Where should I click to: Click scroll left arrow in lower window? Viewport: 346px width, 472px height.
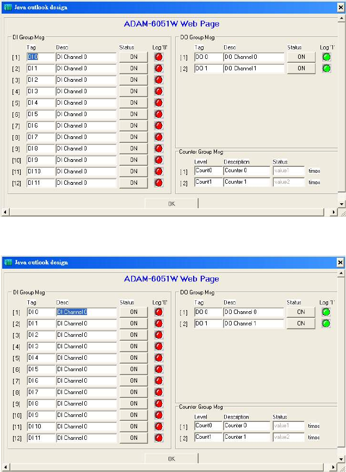5,467
